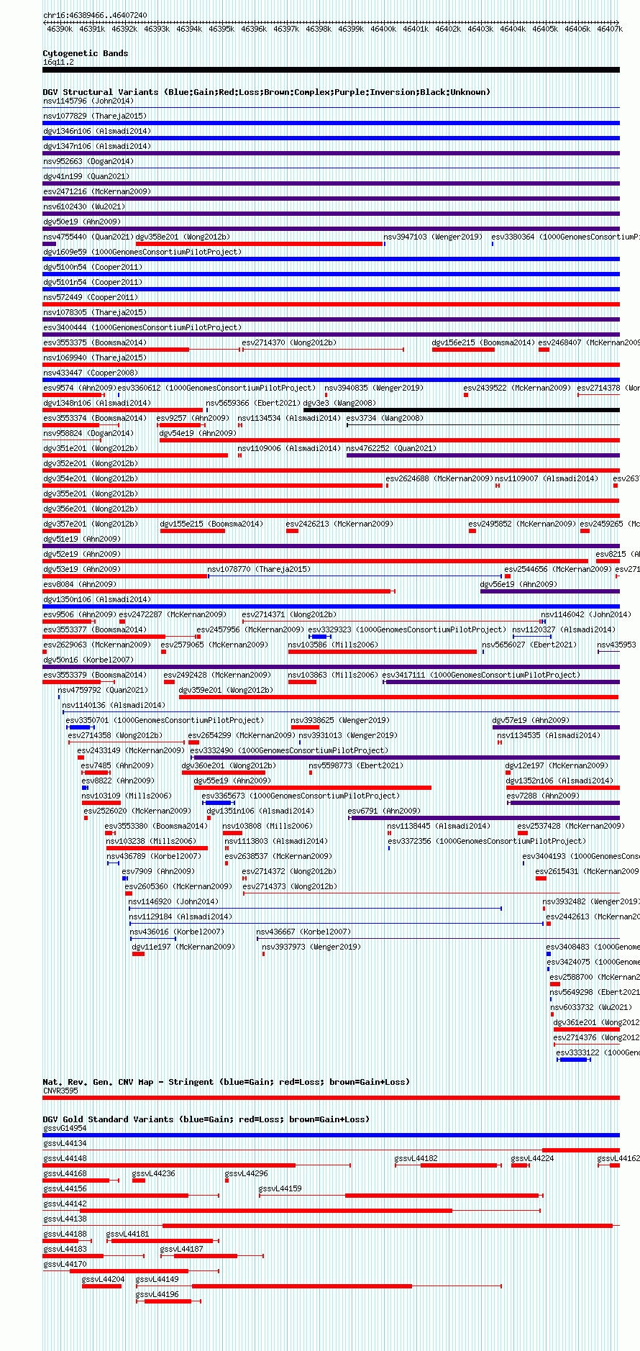
Task: Select esv2439522 (McKernan2009) label
Action: coord(517,388)
